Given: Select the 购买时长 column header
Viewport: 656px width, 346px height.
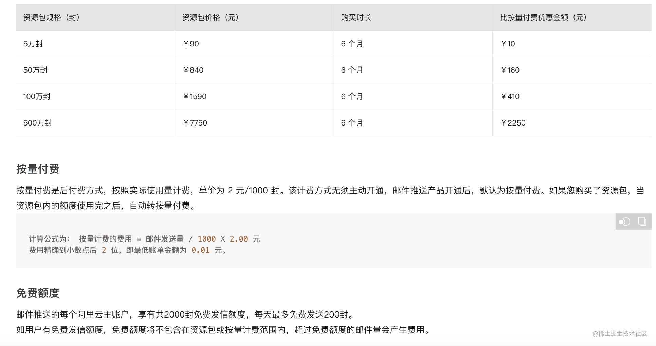Looking at the screenshot, I should click(x=356, y=17).
